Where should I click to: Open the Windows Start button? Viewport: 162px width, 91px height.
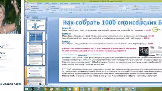(x=27, y=89)
